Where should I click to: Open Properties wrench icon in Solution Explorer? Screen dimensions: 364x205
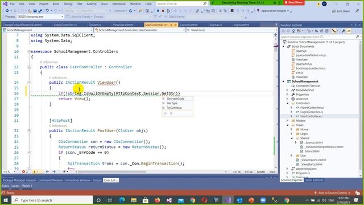click(x=344, y=31)
